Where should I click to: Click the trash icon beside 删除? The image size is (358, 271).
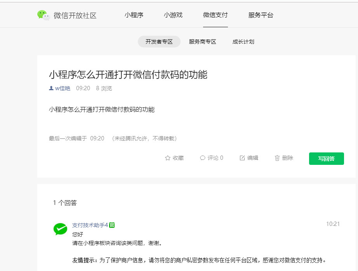(x=277, y=158)
